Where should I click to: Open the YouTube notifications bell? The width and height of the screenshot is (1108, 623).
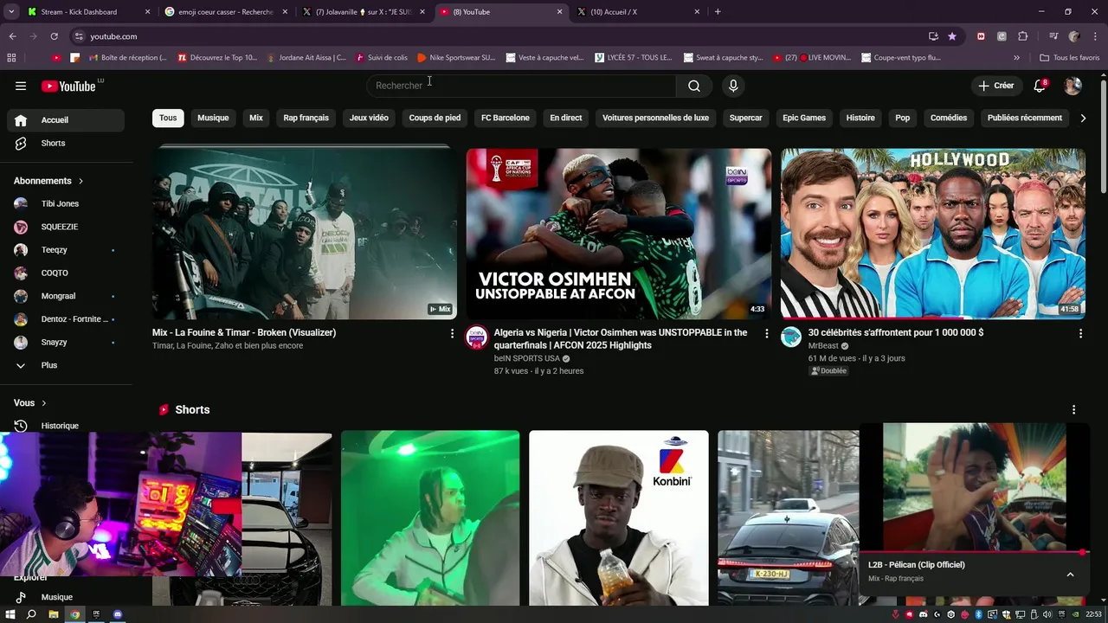1040,86
